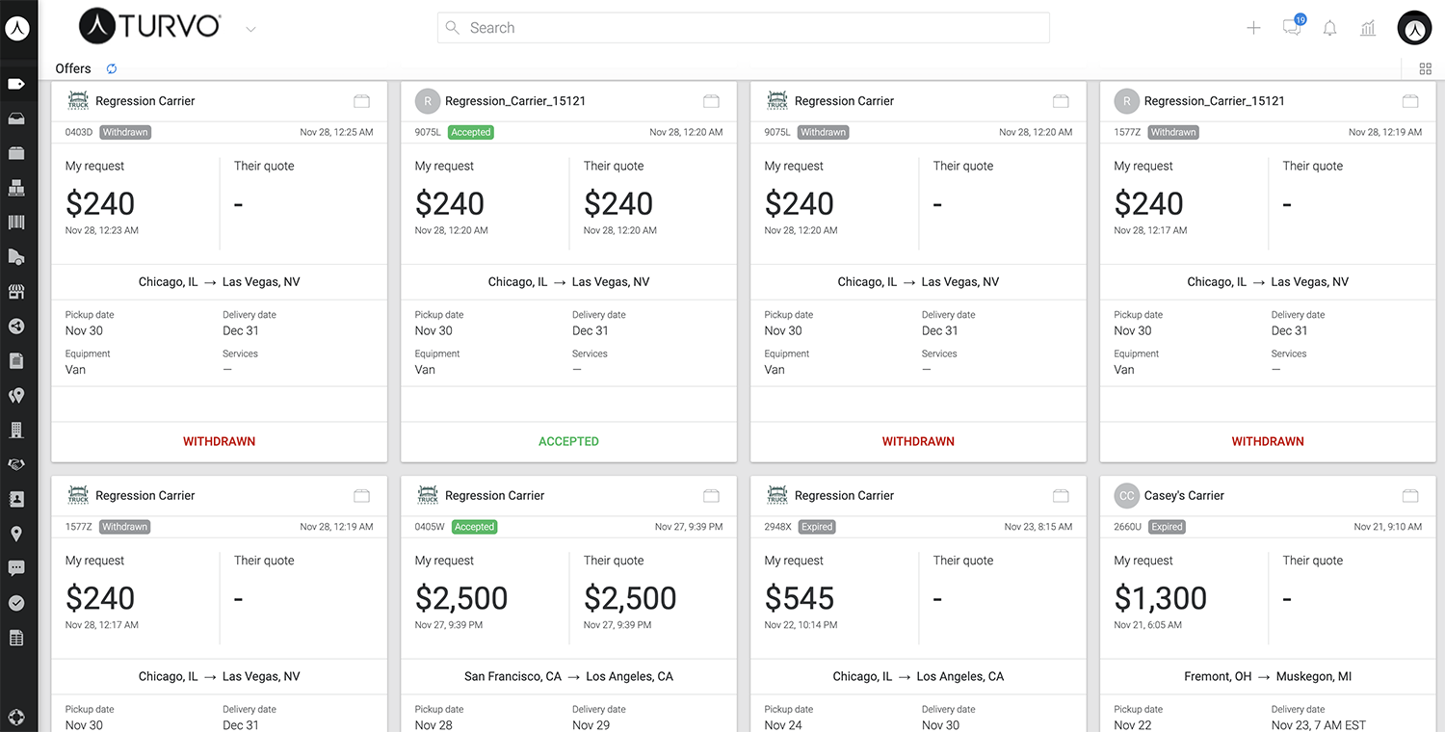Expand the dropdown chevron beside Turvo logo

tap(250, 29)
